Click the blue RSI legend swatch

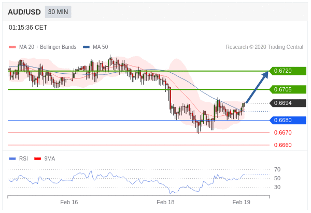click(12, 158)
